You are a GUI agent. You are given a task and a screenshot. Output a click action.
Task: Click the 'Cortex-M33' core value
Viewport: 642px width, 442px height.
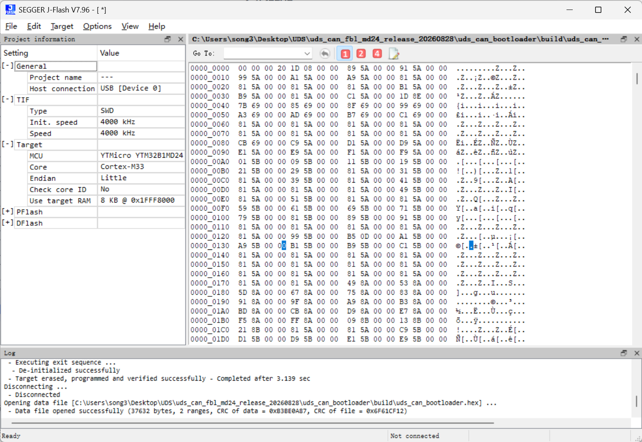tap(122, 166)
